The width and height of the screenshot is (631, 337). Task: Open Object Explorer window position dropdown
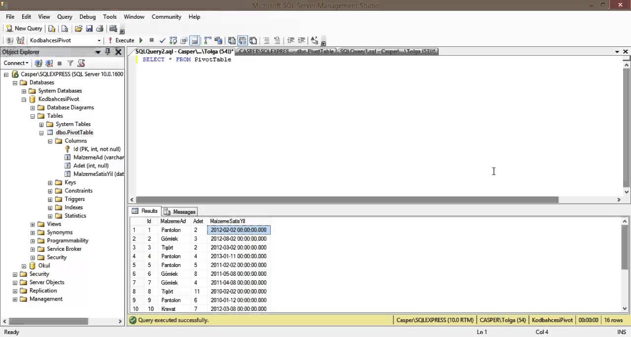pos(98,52)
